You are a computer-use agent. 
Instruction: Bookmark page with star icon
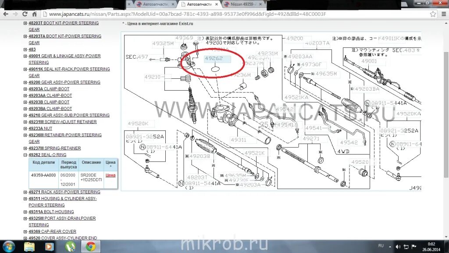click(433, 14)
